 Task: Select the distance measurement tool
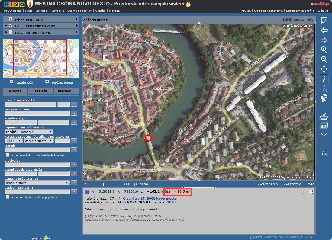tap(324, 153)
